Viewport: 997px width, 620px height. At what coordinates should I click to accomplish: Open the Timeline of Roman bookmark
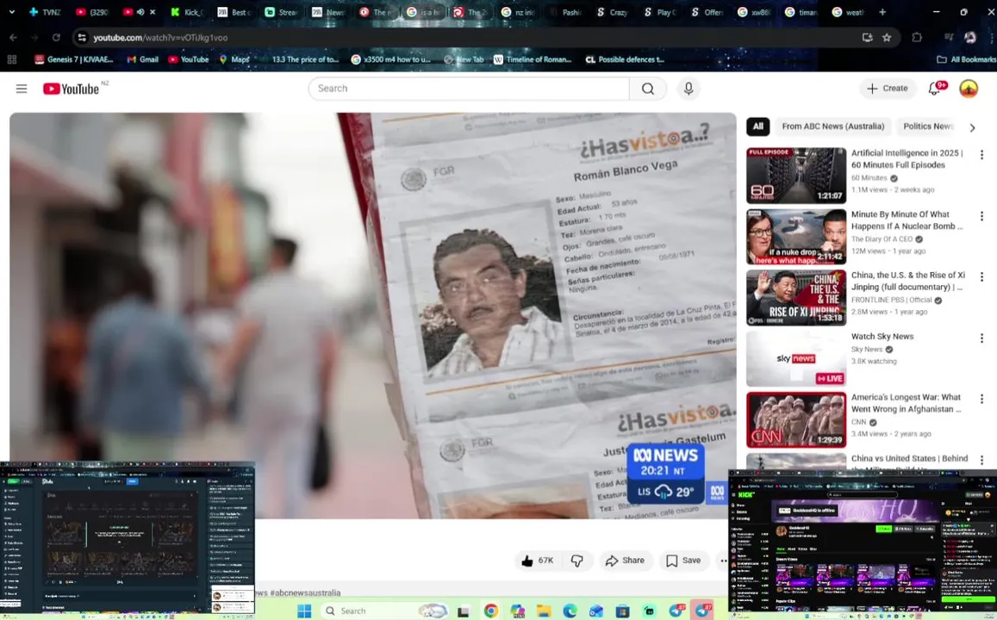pos(533,59)
